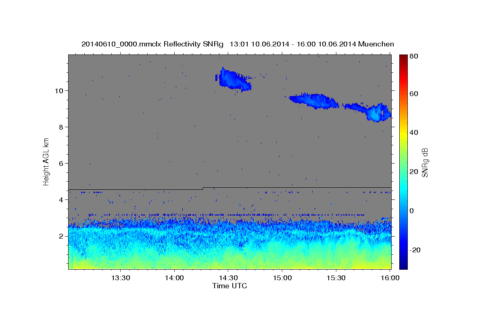Click the 16:00 time axis label

pos(390,278)
